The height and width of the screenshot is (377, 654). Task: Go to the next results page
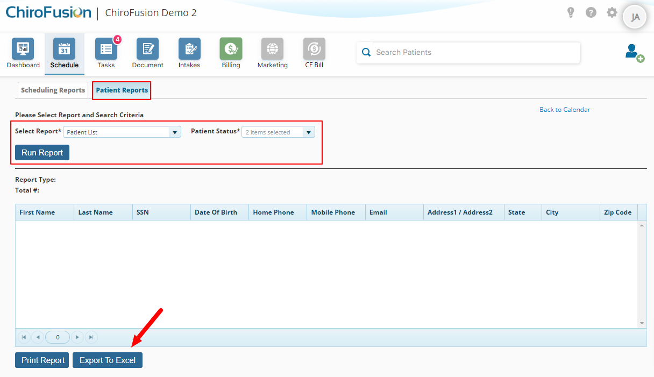pyautogui.click(x=77, y=337)
